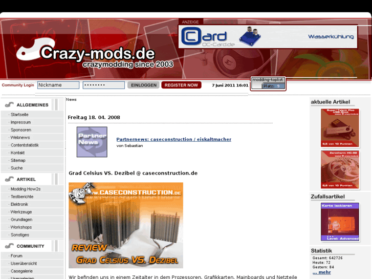The image size is (372, 279).
Task: Click the aktuelle Artikel heading
Action: (x=330, y=102)
